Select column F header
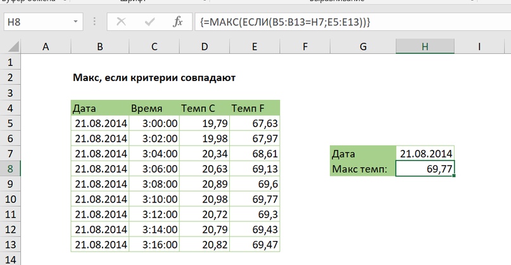The width and height of the screenshot is (511, 265). pyautogui.click(x=305, y=47)
